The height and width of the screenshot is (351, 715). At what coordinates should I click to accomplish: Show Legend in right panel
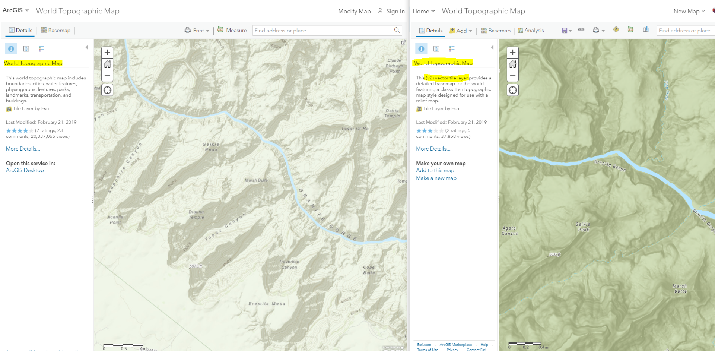tap(452, 49)
